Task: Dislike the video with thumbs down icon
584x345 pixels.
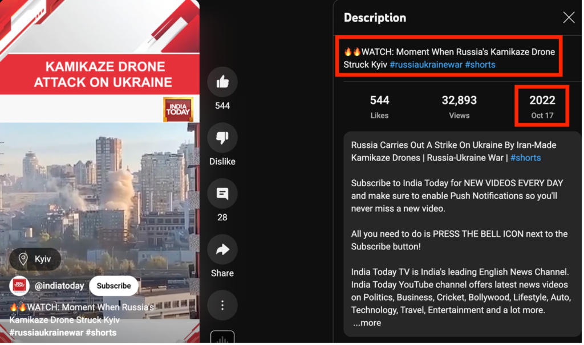Action: 222,138
